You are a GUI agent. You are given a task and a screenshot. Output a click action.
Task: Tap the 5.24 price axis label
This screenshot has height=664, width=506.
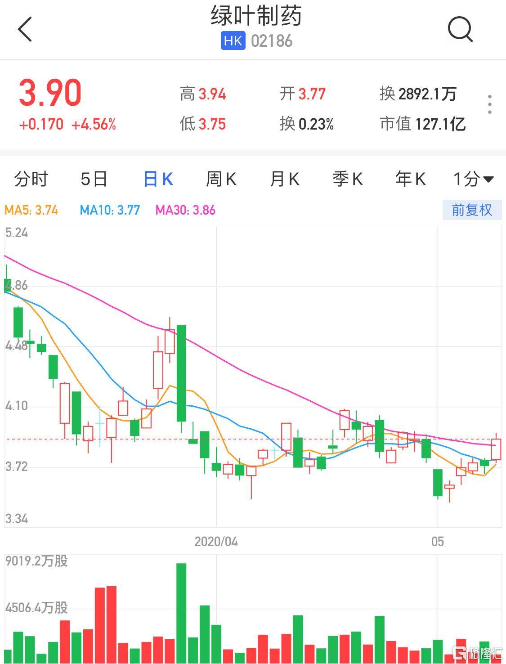pos(17,233)
